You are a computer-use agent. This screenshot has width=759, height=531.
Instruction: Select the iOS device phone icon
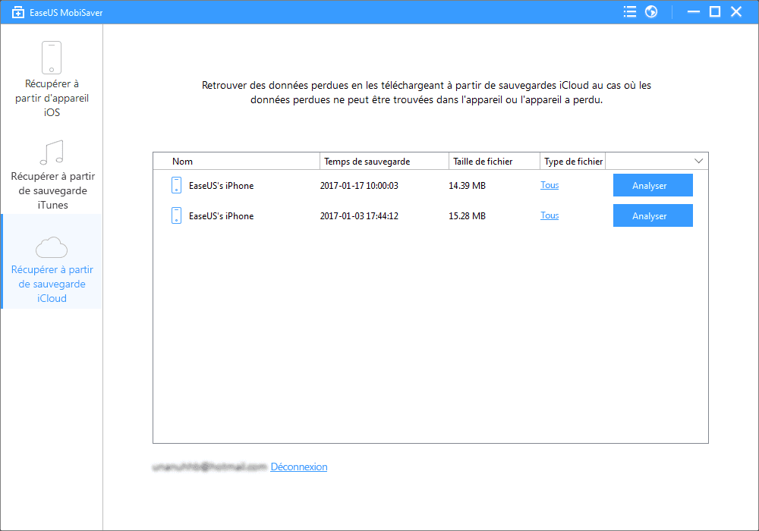52,58
